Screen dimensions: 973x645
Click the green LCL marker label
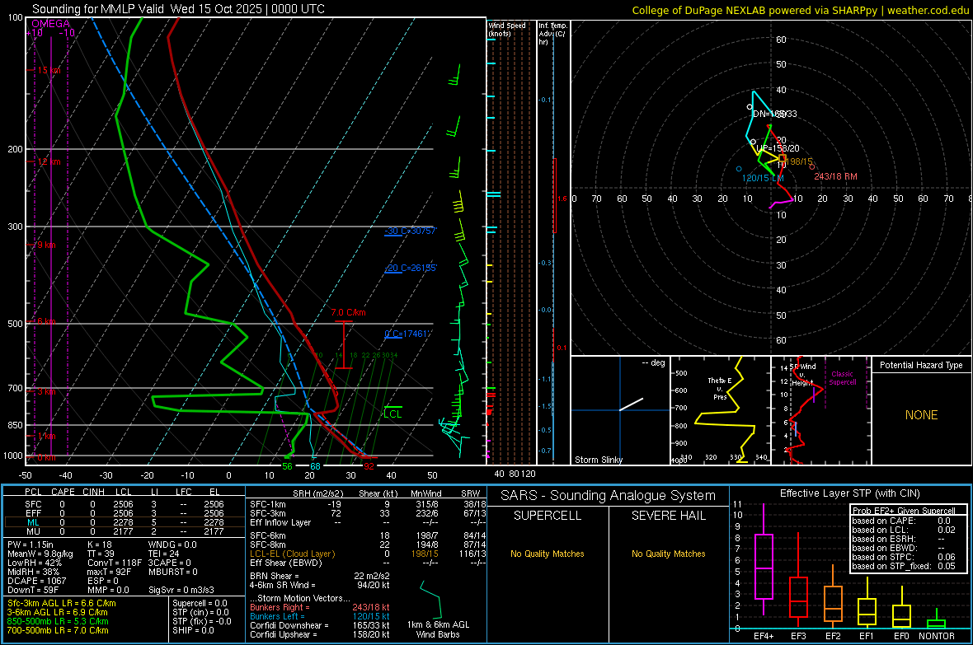pos(392,414)
